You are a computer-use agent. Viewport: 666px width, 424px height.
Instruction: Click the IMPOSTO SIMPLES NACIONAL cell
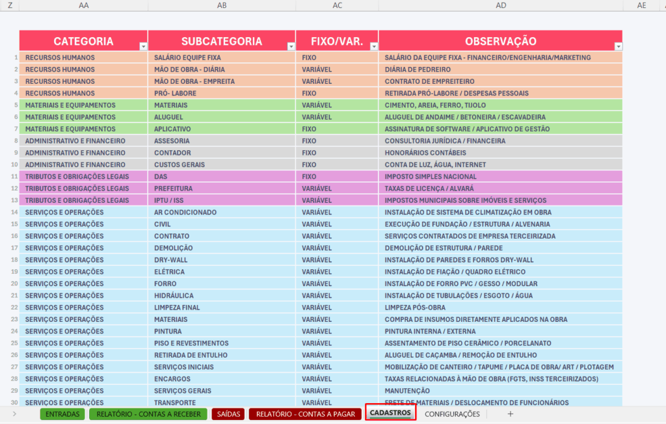point(431,177)
